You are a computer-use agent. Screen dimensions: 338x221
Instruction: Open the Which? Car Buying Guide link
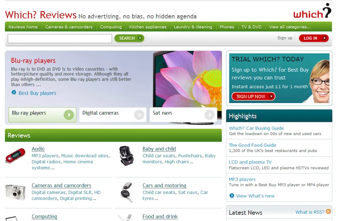[x=256, y=128]
